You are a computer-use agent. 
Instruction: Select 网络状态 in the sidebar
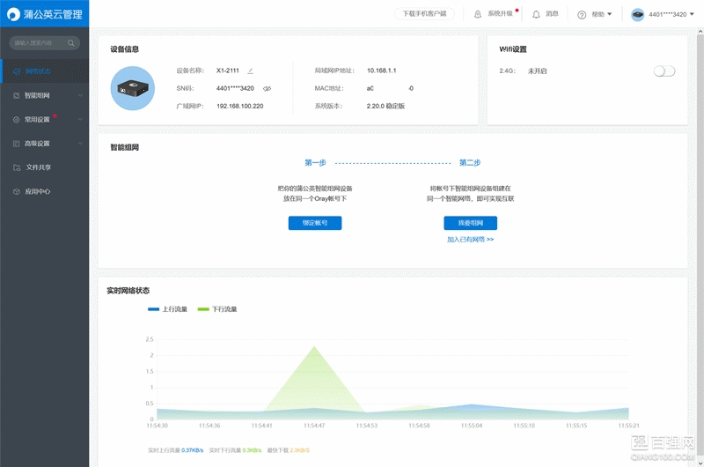click(38, 71)
